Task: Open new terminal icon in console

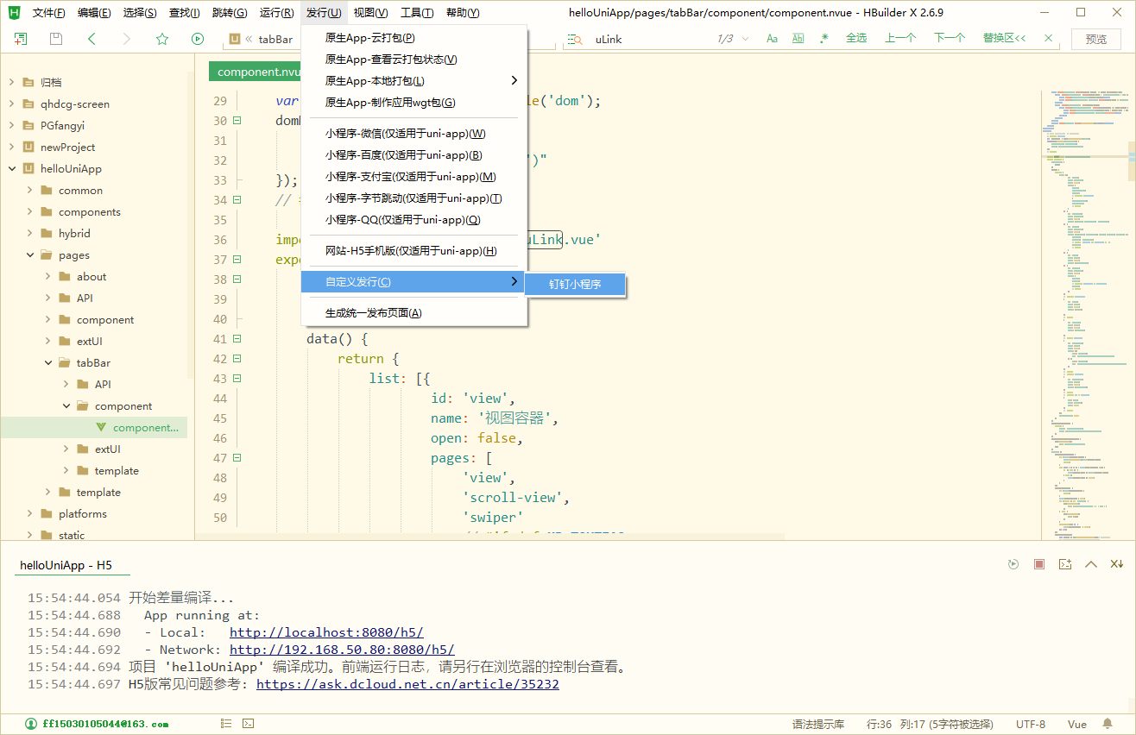Action: click(1065, 564)
